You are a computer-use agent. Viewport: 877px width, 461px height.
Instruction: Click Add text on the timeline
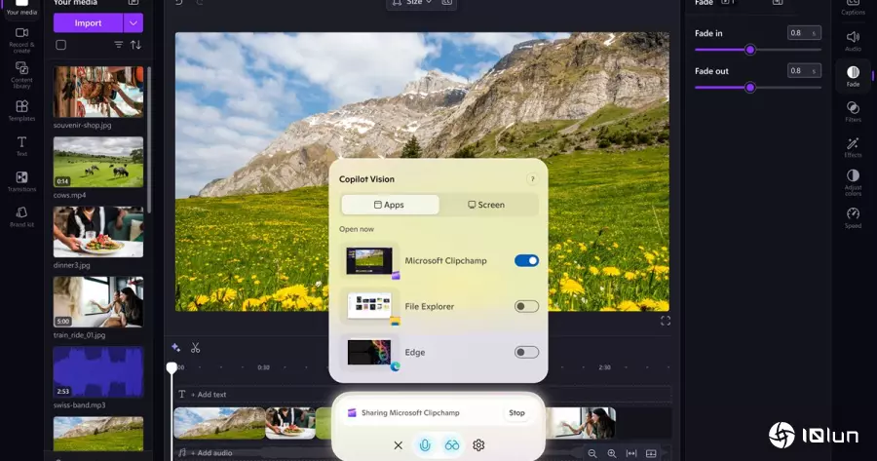[209, 395]
